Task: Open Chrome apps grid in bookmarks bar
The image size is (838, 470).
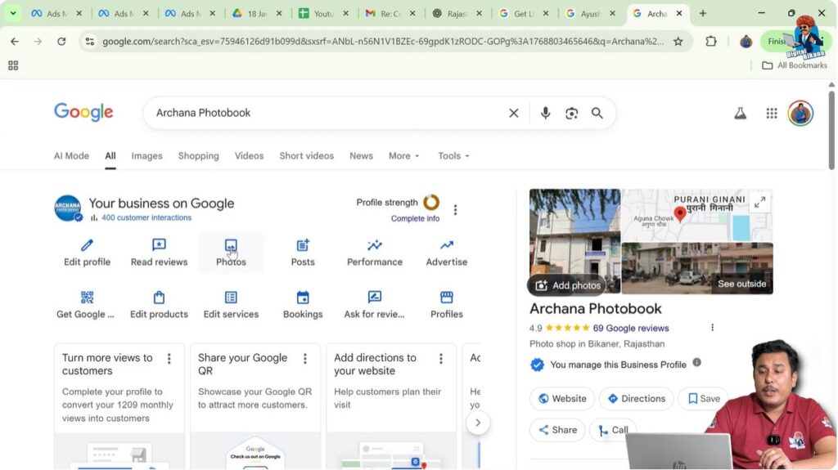Action: click(x=13, y=65)
